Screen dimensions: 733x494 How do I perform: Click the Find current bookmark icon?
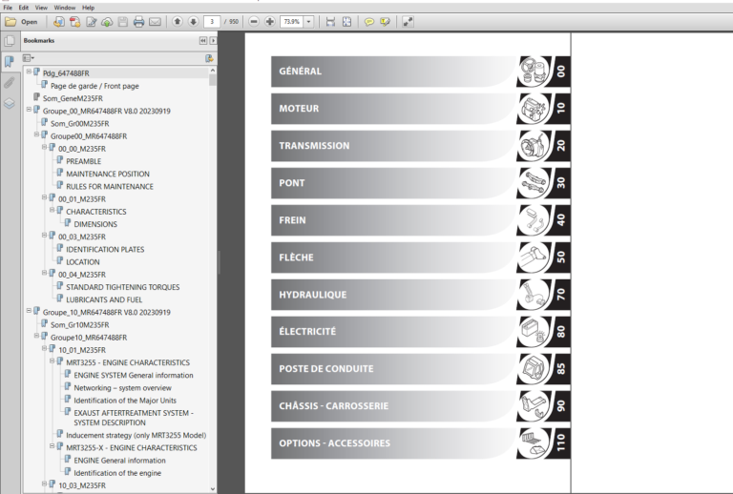209,58
